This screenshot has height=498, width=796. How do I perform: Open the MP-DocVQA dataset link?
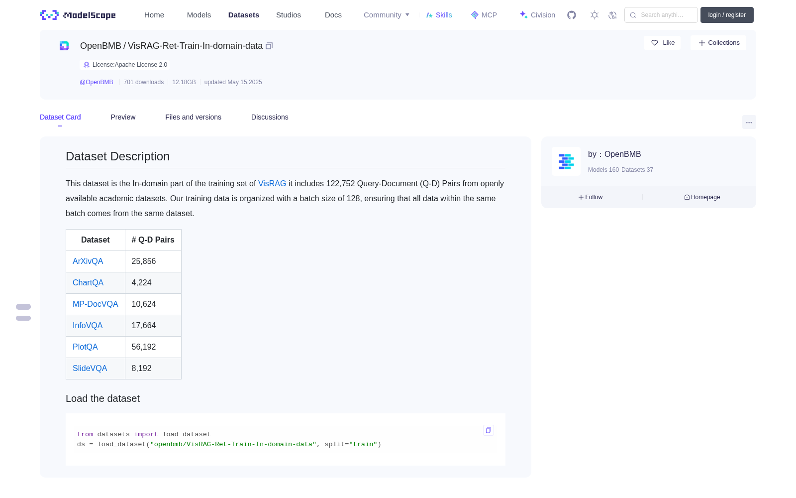coord(96,304)
